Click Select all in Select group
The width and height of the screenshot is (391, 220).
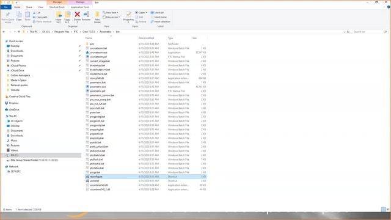[157, 12]
